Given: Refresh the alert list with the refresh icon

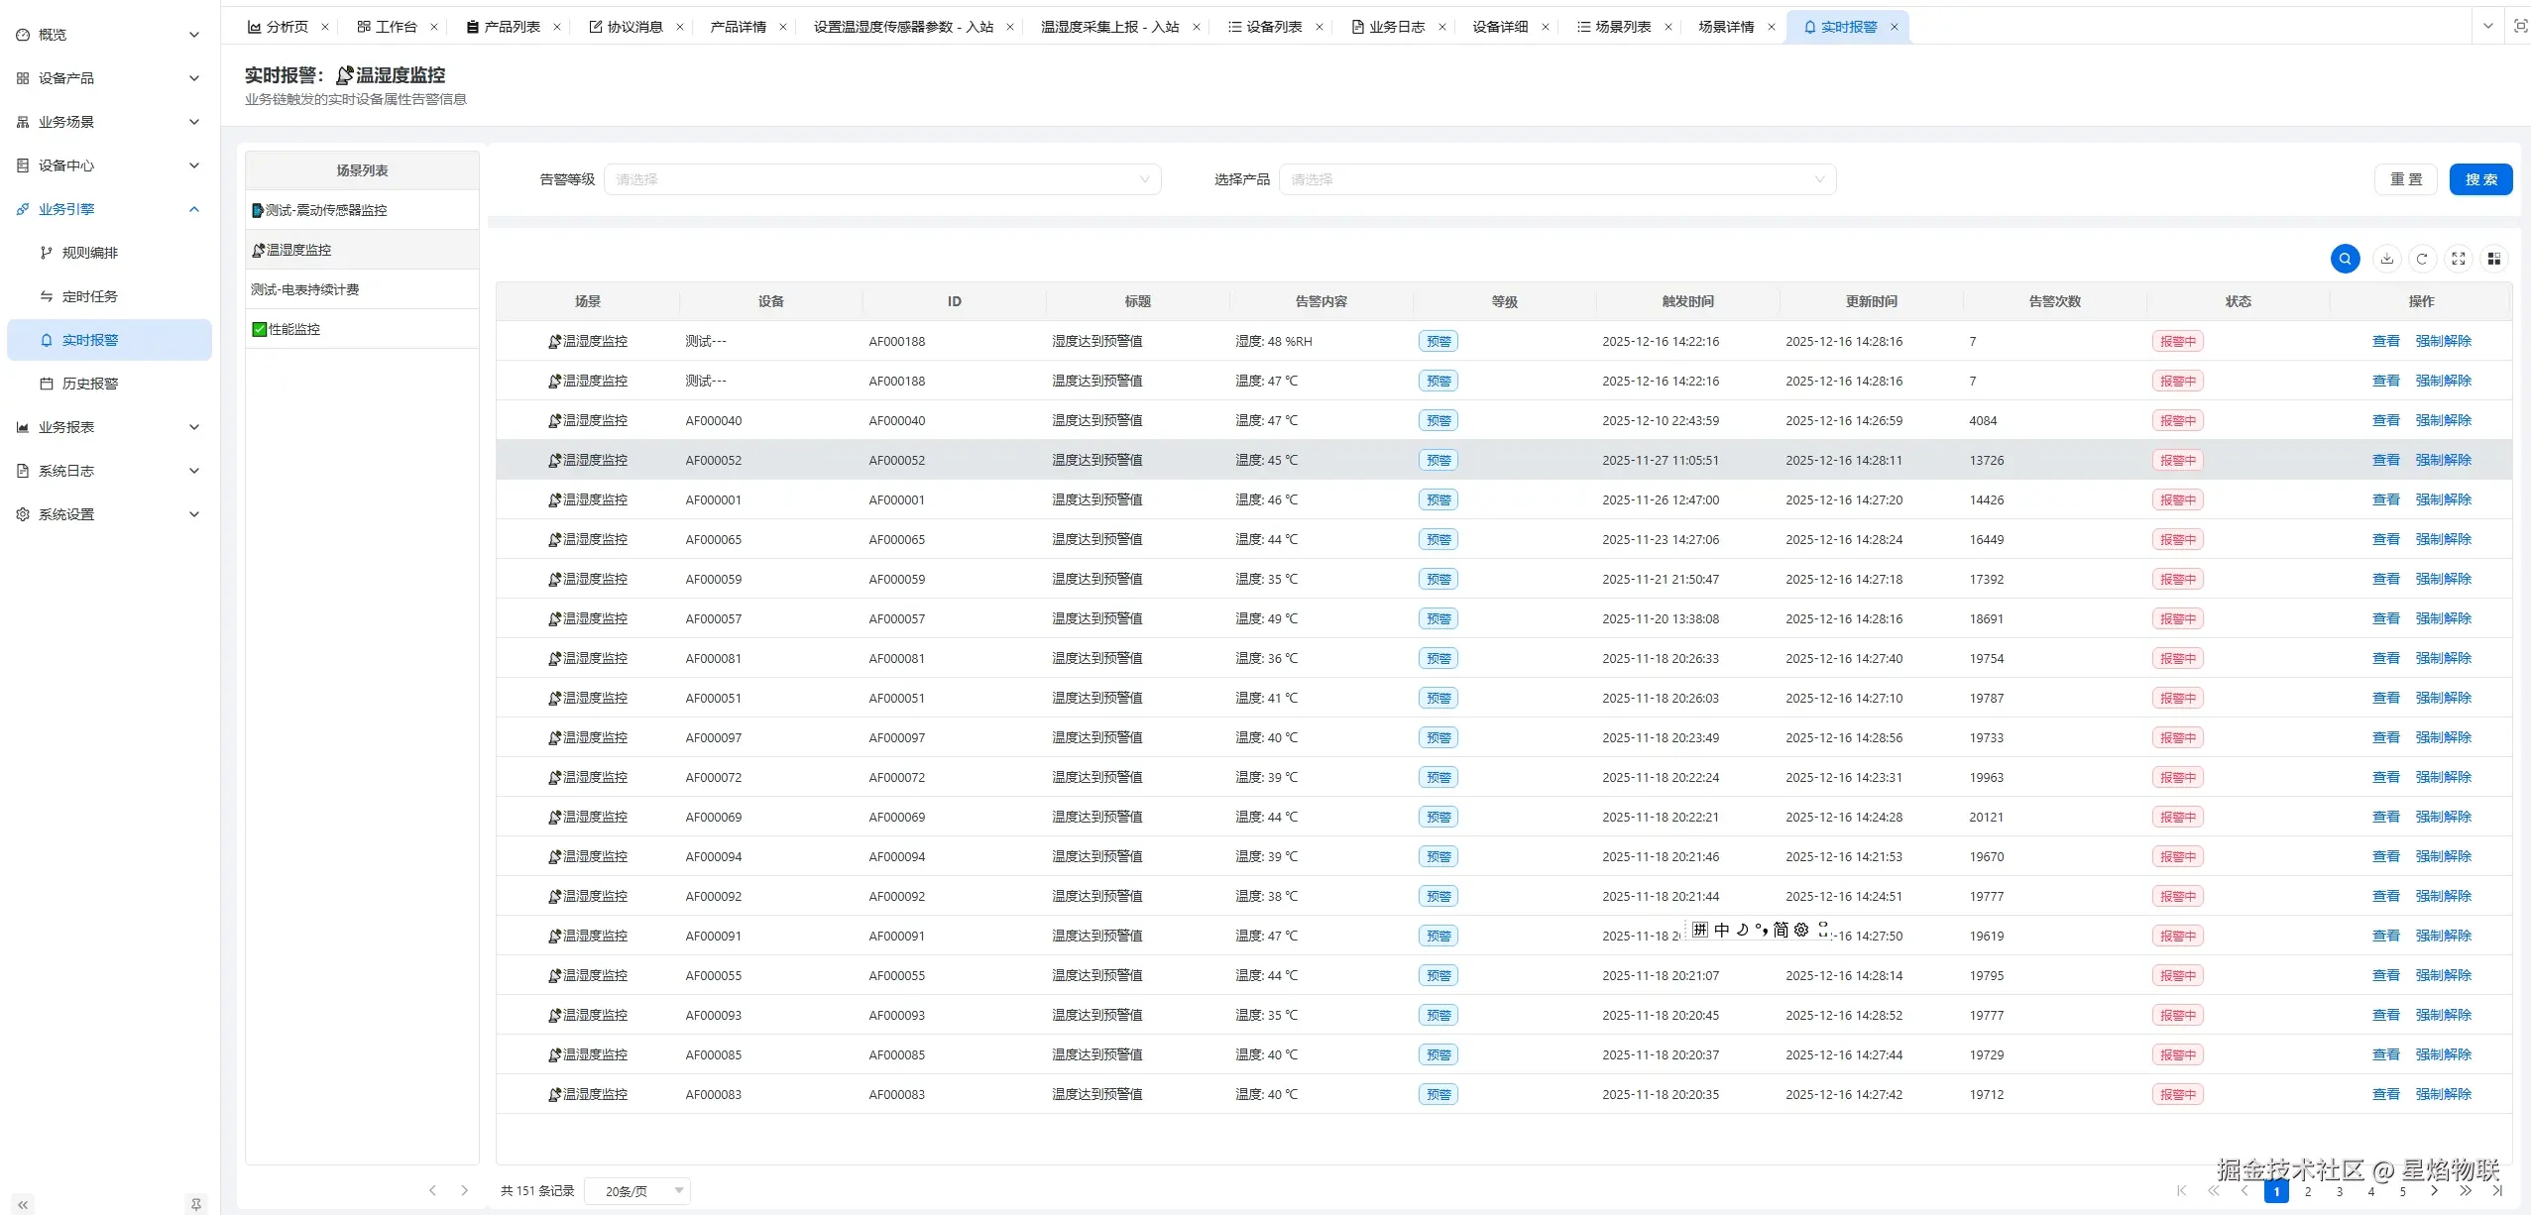Looking at the screenshot, I should 2422,258.
